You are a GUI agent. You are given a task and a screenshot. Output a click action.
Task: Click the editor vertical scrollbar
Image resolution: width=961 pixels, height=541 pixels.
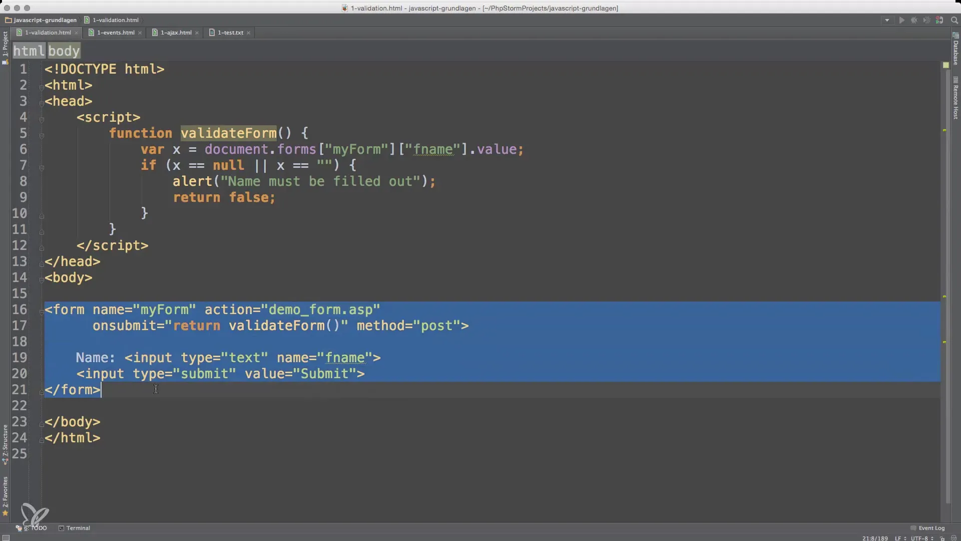[x=947, y=250]
